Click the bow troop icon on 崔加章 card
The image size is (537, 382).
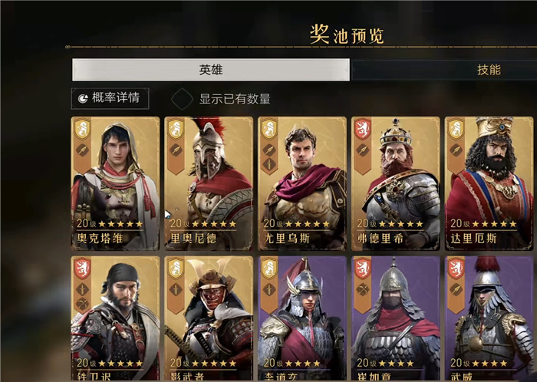click(x=362, y=290)
